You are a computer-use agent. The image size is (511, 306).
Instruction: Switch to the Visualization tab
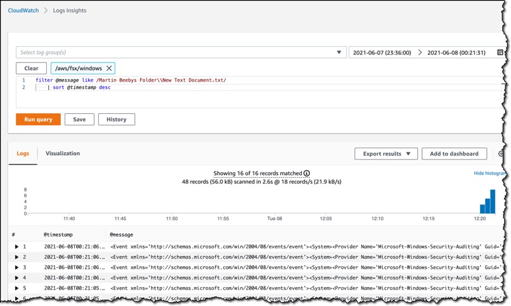pyautogui.click(x=63, y=154)
